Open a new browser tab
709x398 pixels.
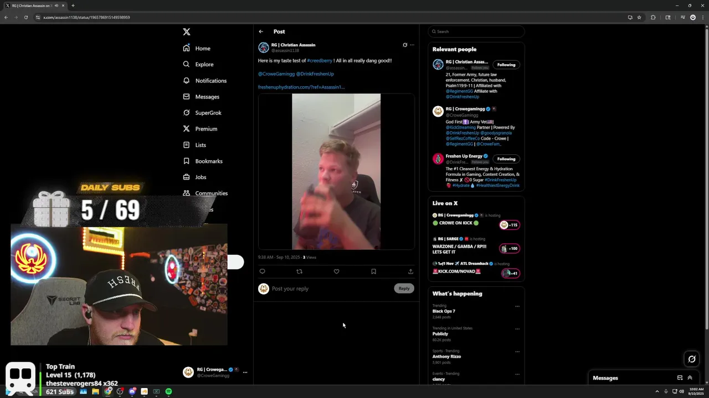pos(73,6)
